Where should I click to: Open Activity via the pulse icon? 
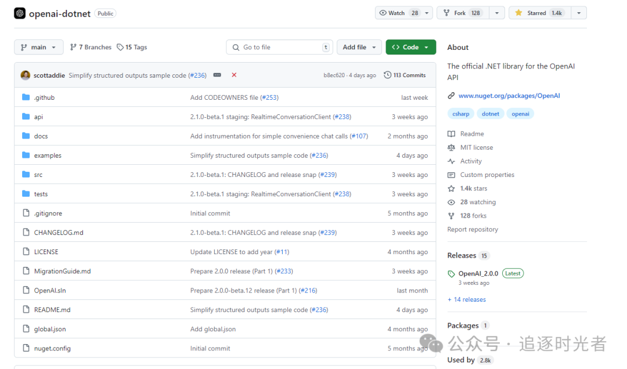click(x=452, y=161)
